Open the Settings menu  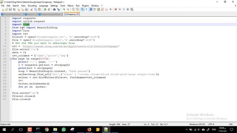tap(54, 6)
